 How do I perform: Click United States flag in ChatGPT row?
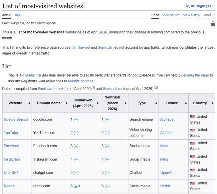(193, 170)
